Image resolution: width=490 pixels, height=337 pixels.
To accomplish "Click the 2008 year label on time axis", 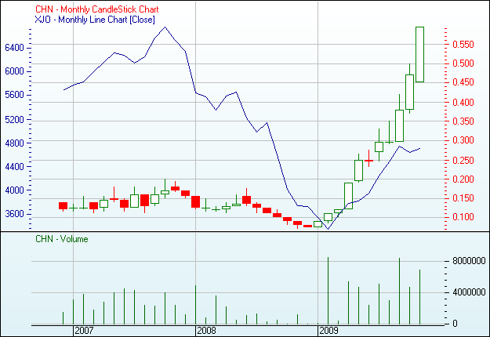I will (x=206, y=331).
